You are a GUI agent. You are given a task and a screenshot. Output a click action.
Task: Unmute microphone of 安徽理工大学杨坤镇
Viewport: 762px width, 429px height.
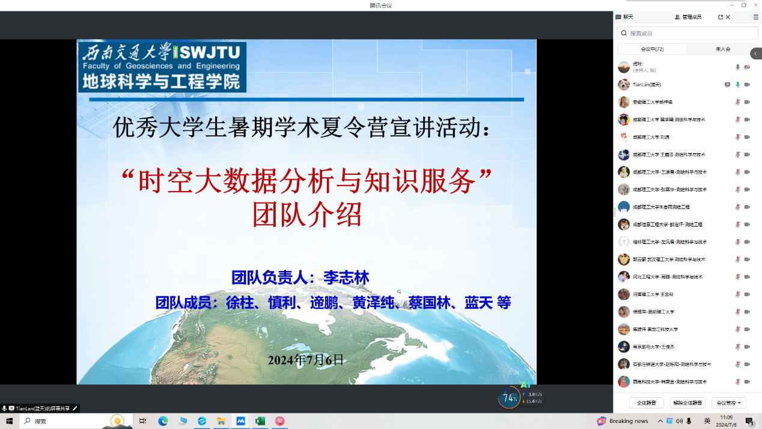click(x=737, y=102)
